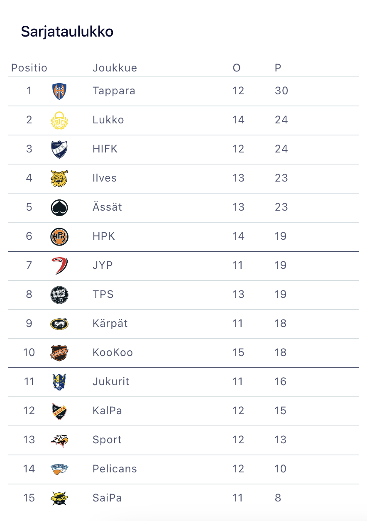This screenshot has height=521, width=367.
Task: Click the Positio column header
Action: click(29, 68)
